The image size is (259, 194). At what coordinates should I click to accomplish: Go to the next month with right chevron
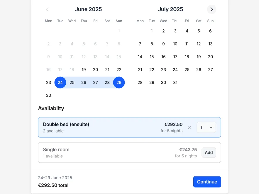(211, 9)
